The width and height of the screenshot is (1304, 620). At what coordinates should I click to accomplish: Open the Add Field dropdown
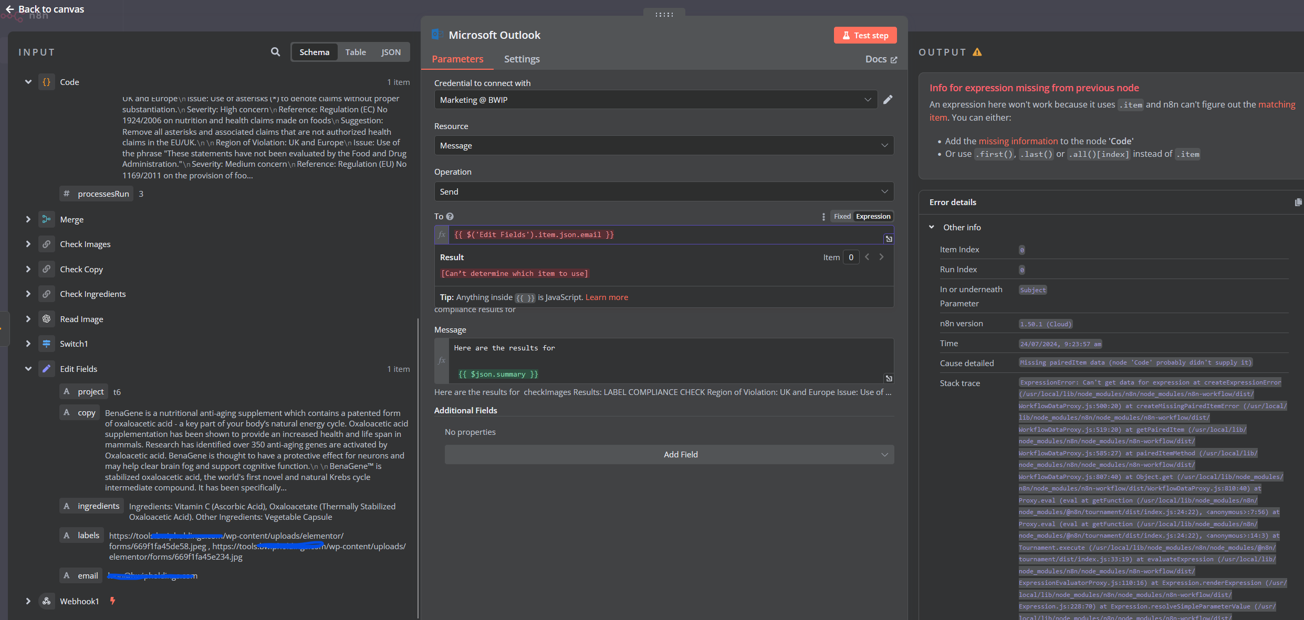tap(669, 454)
